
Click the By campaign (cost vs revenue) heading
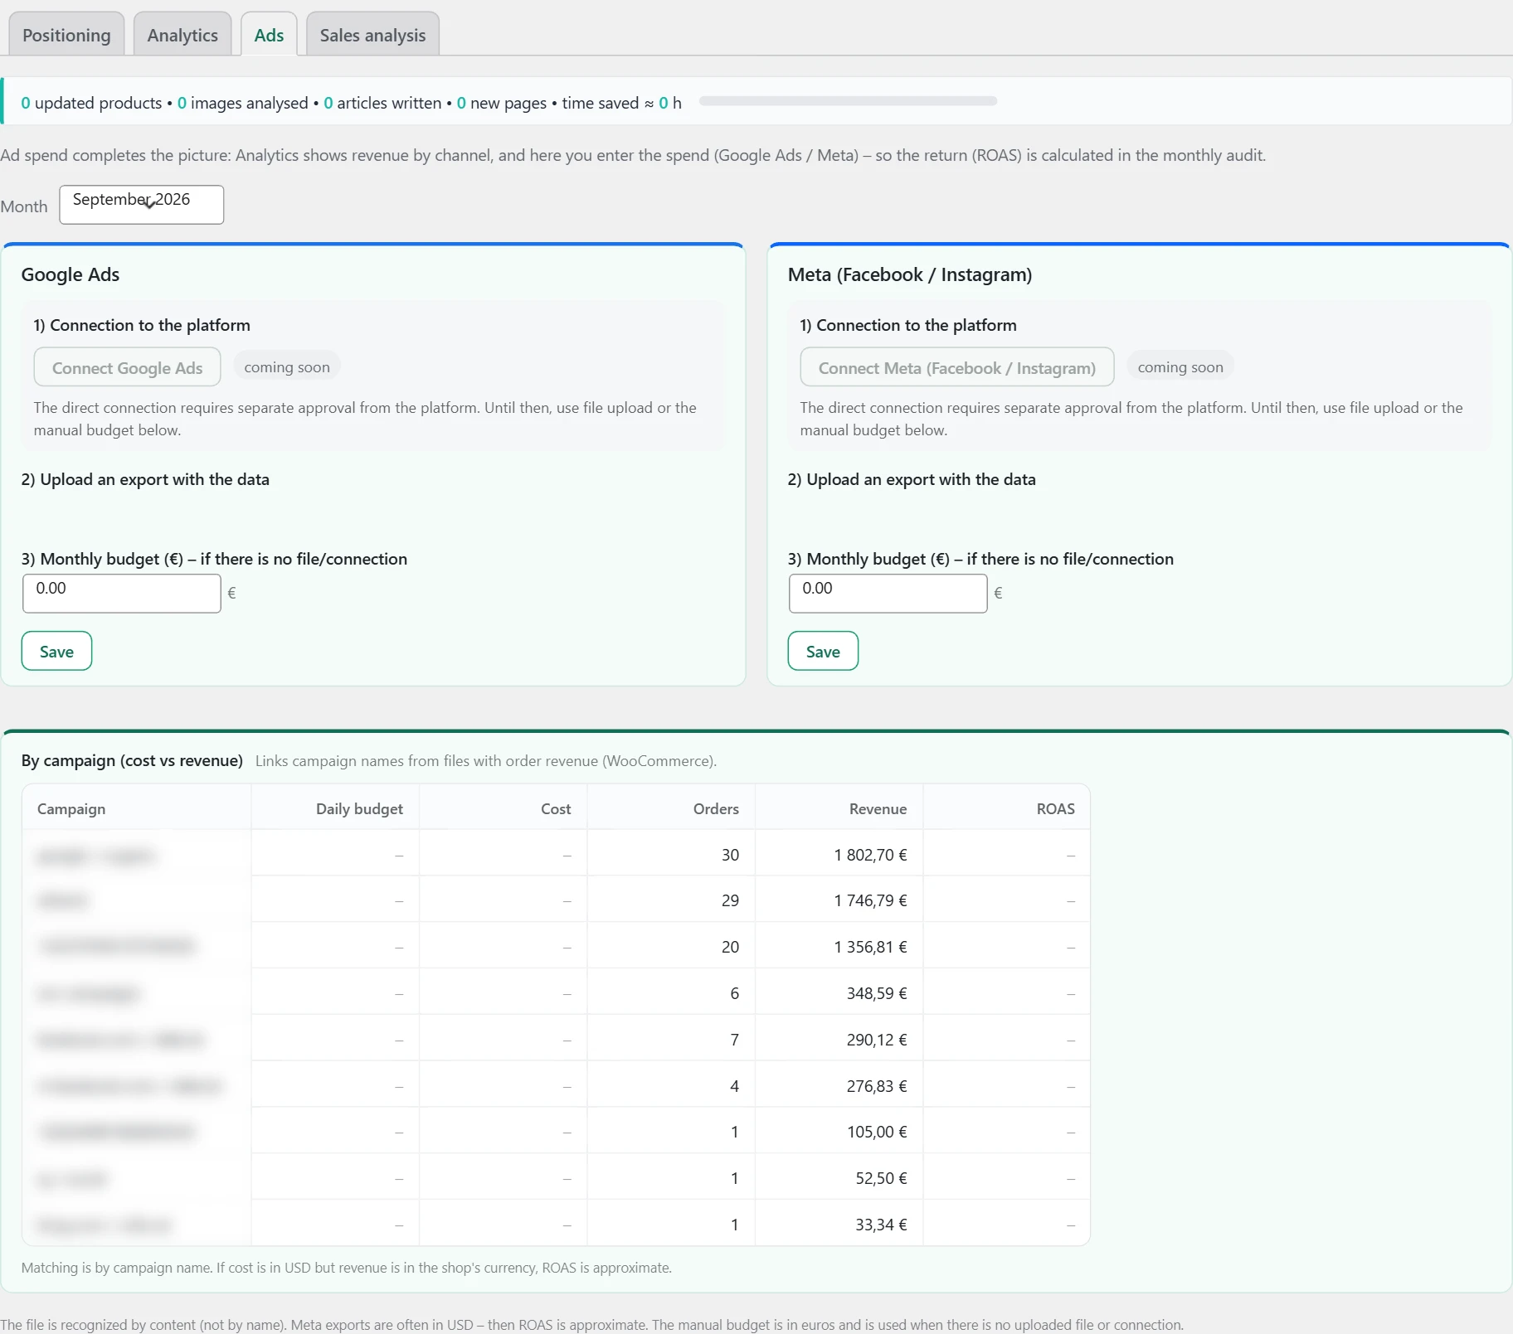[132, 760]
